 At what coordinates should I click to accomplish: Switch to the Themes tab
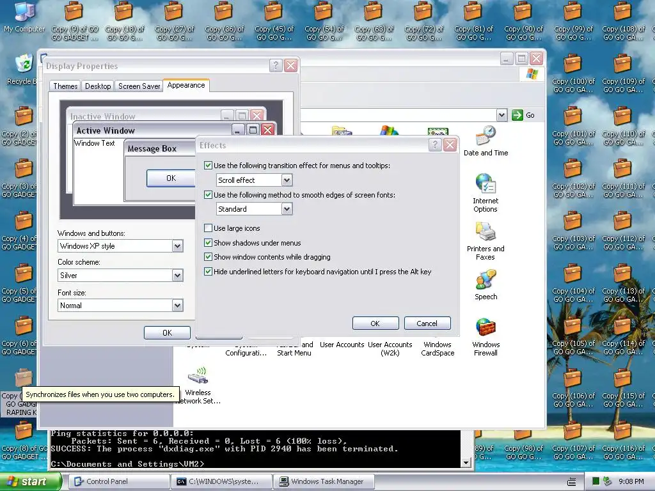(x=65, y=86)
